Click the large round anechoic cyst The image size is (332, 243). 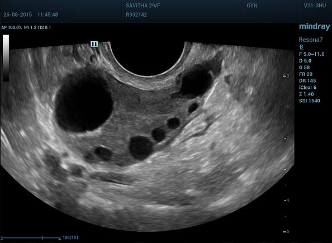click(84, 99)
